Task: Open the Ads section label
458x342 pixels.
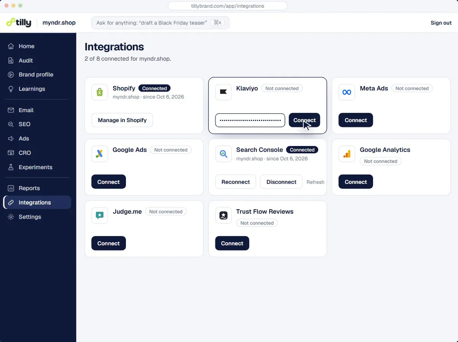Action: (24, 139)
